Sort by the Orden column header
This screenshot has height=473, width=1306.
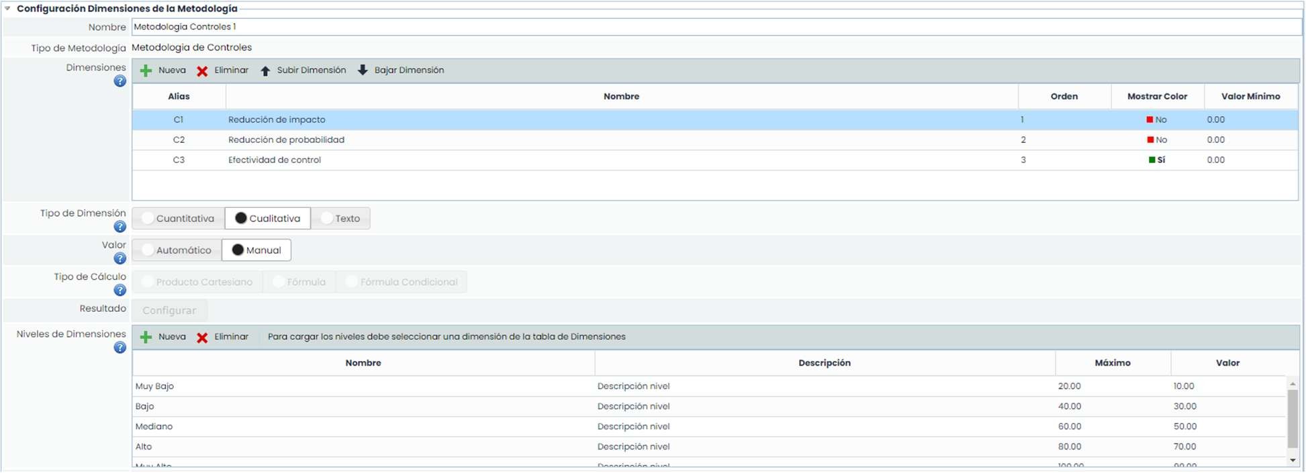coord(1064,97)
